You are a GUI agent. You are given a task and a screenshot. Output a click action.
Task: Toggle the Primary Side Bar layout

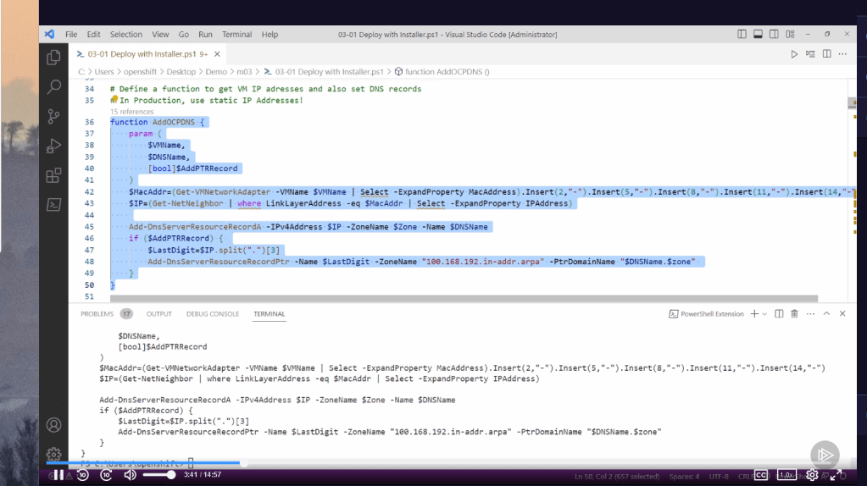[742, 34]
